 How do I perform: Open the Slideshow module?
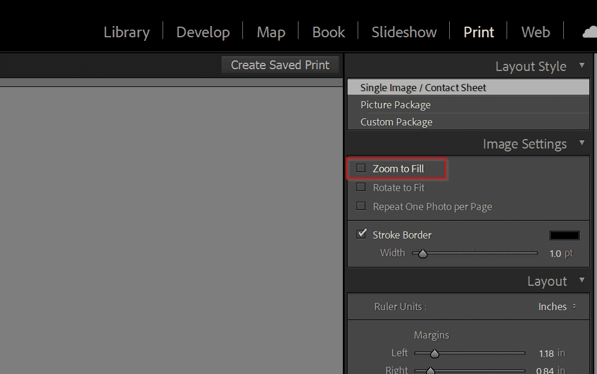pos(404,32)
